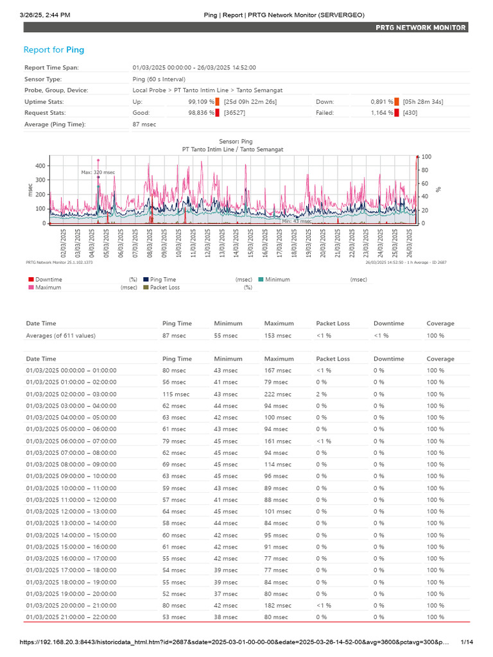Click the footer URL of historic data page
The width and height of the screenshot is (493, 657).
234,642
